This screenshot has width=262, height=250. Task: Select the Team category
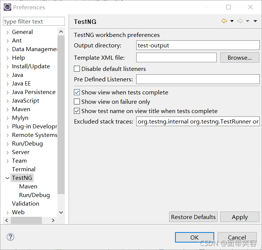19,161
